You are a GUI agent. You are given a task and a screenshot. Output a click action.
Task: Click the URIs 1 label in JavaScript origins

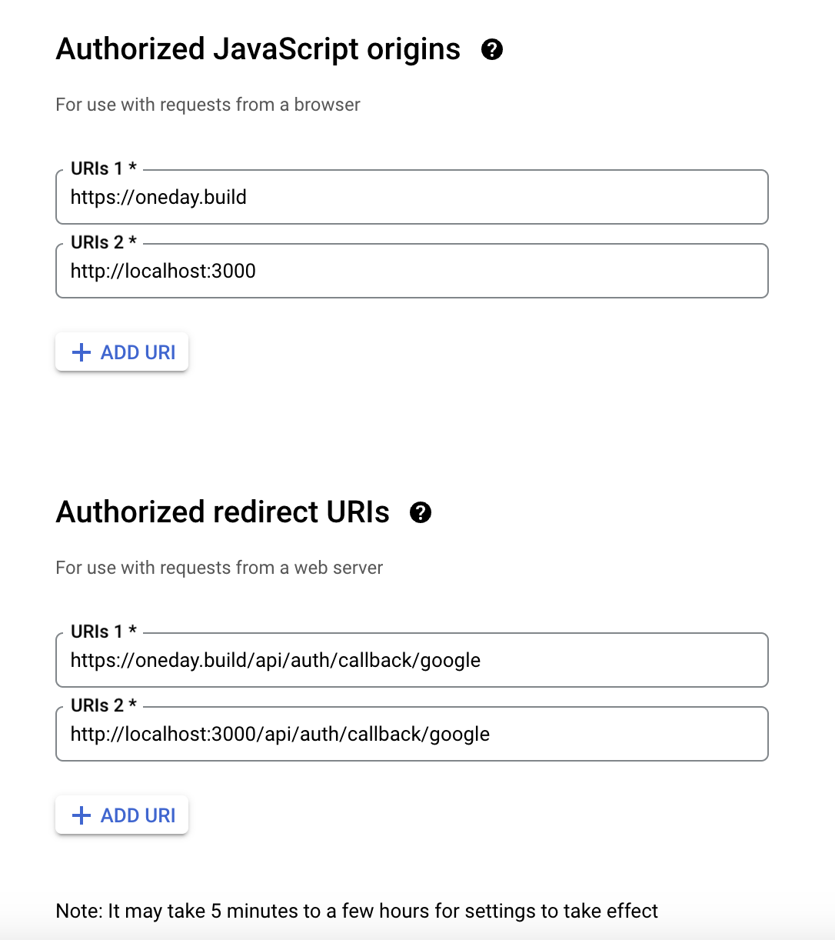click(104, 168)
